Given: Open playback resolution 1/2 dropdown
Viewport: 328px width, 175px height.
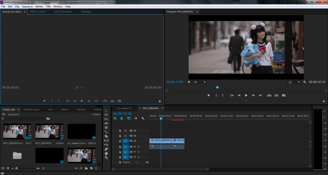Looking at the screenshot, I should [x=294, y=82].
